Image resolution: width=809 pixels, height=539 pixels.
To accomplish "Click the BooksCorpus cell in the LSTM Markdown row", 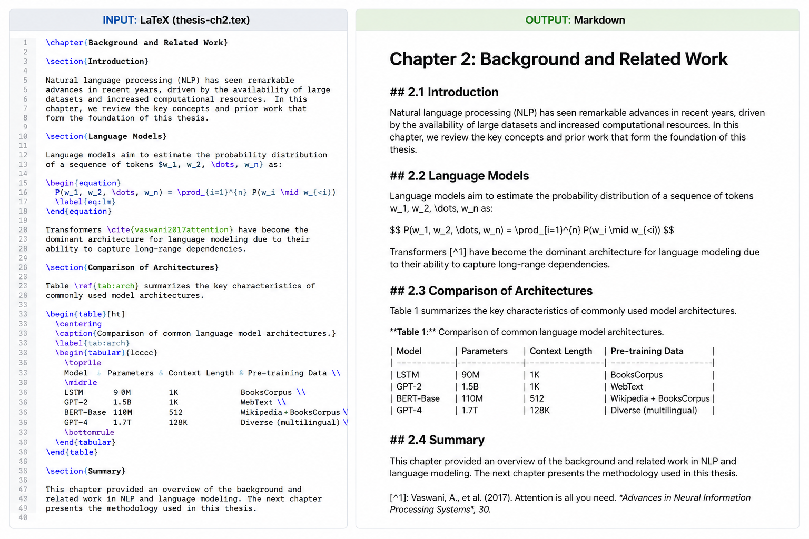I will 636,375.
